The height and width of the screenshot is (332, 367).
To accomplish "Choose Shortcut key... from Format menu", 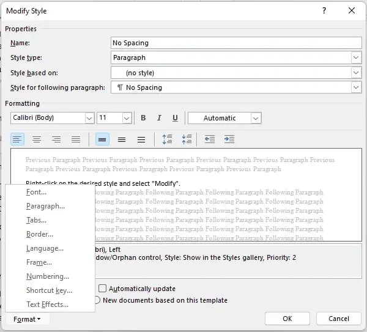I will tap(50, 290).
